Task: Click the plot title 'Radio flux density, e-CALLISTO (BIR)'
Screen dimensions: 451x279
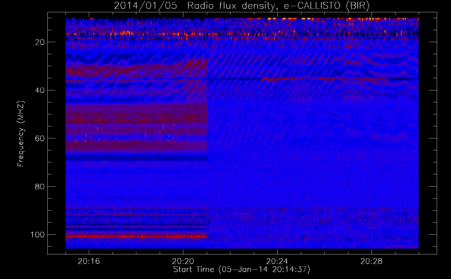Action: point(278,6)
